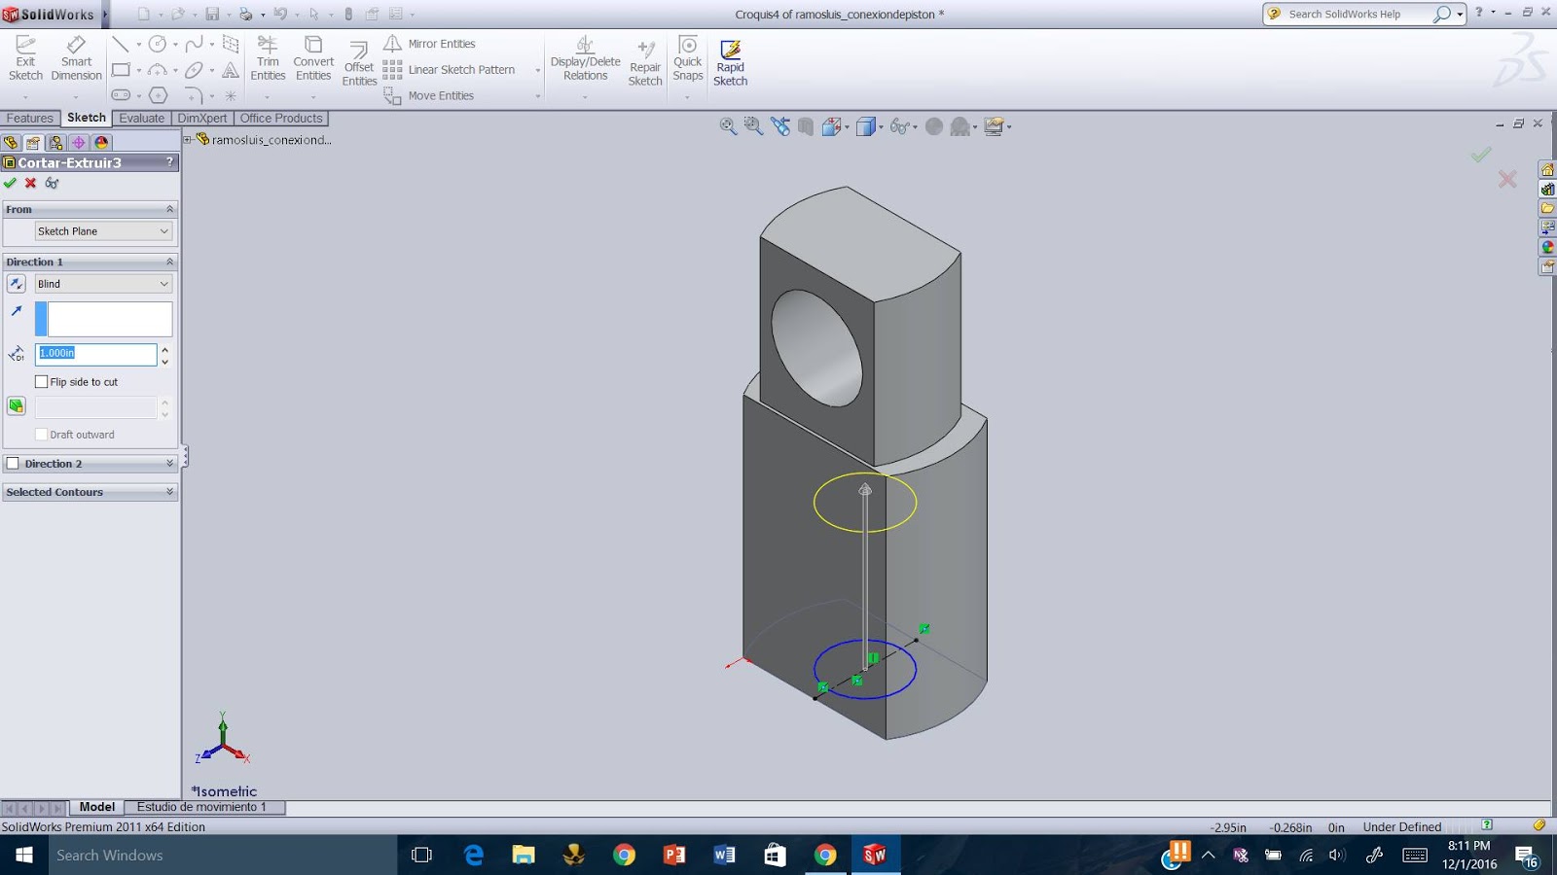Image resolution: width=1557 pixels, height=875 pixels.
Task: Select the Smart Dimension tool
Action: click(76, 58)
